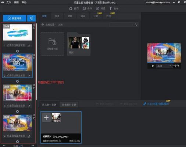Click the search magnifier icon in asset bar
The image size is (186, 147).
pos(136,25)
